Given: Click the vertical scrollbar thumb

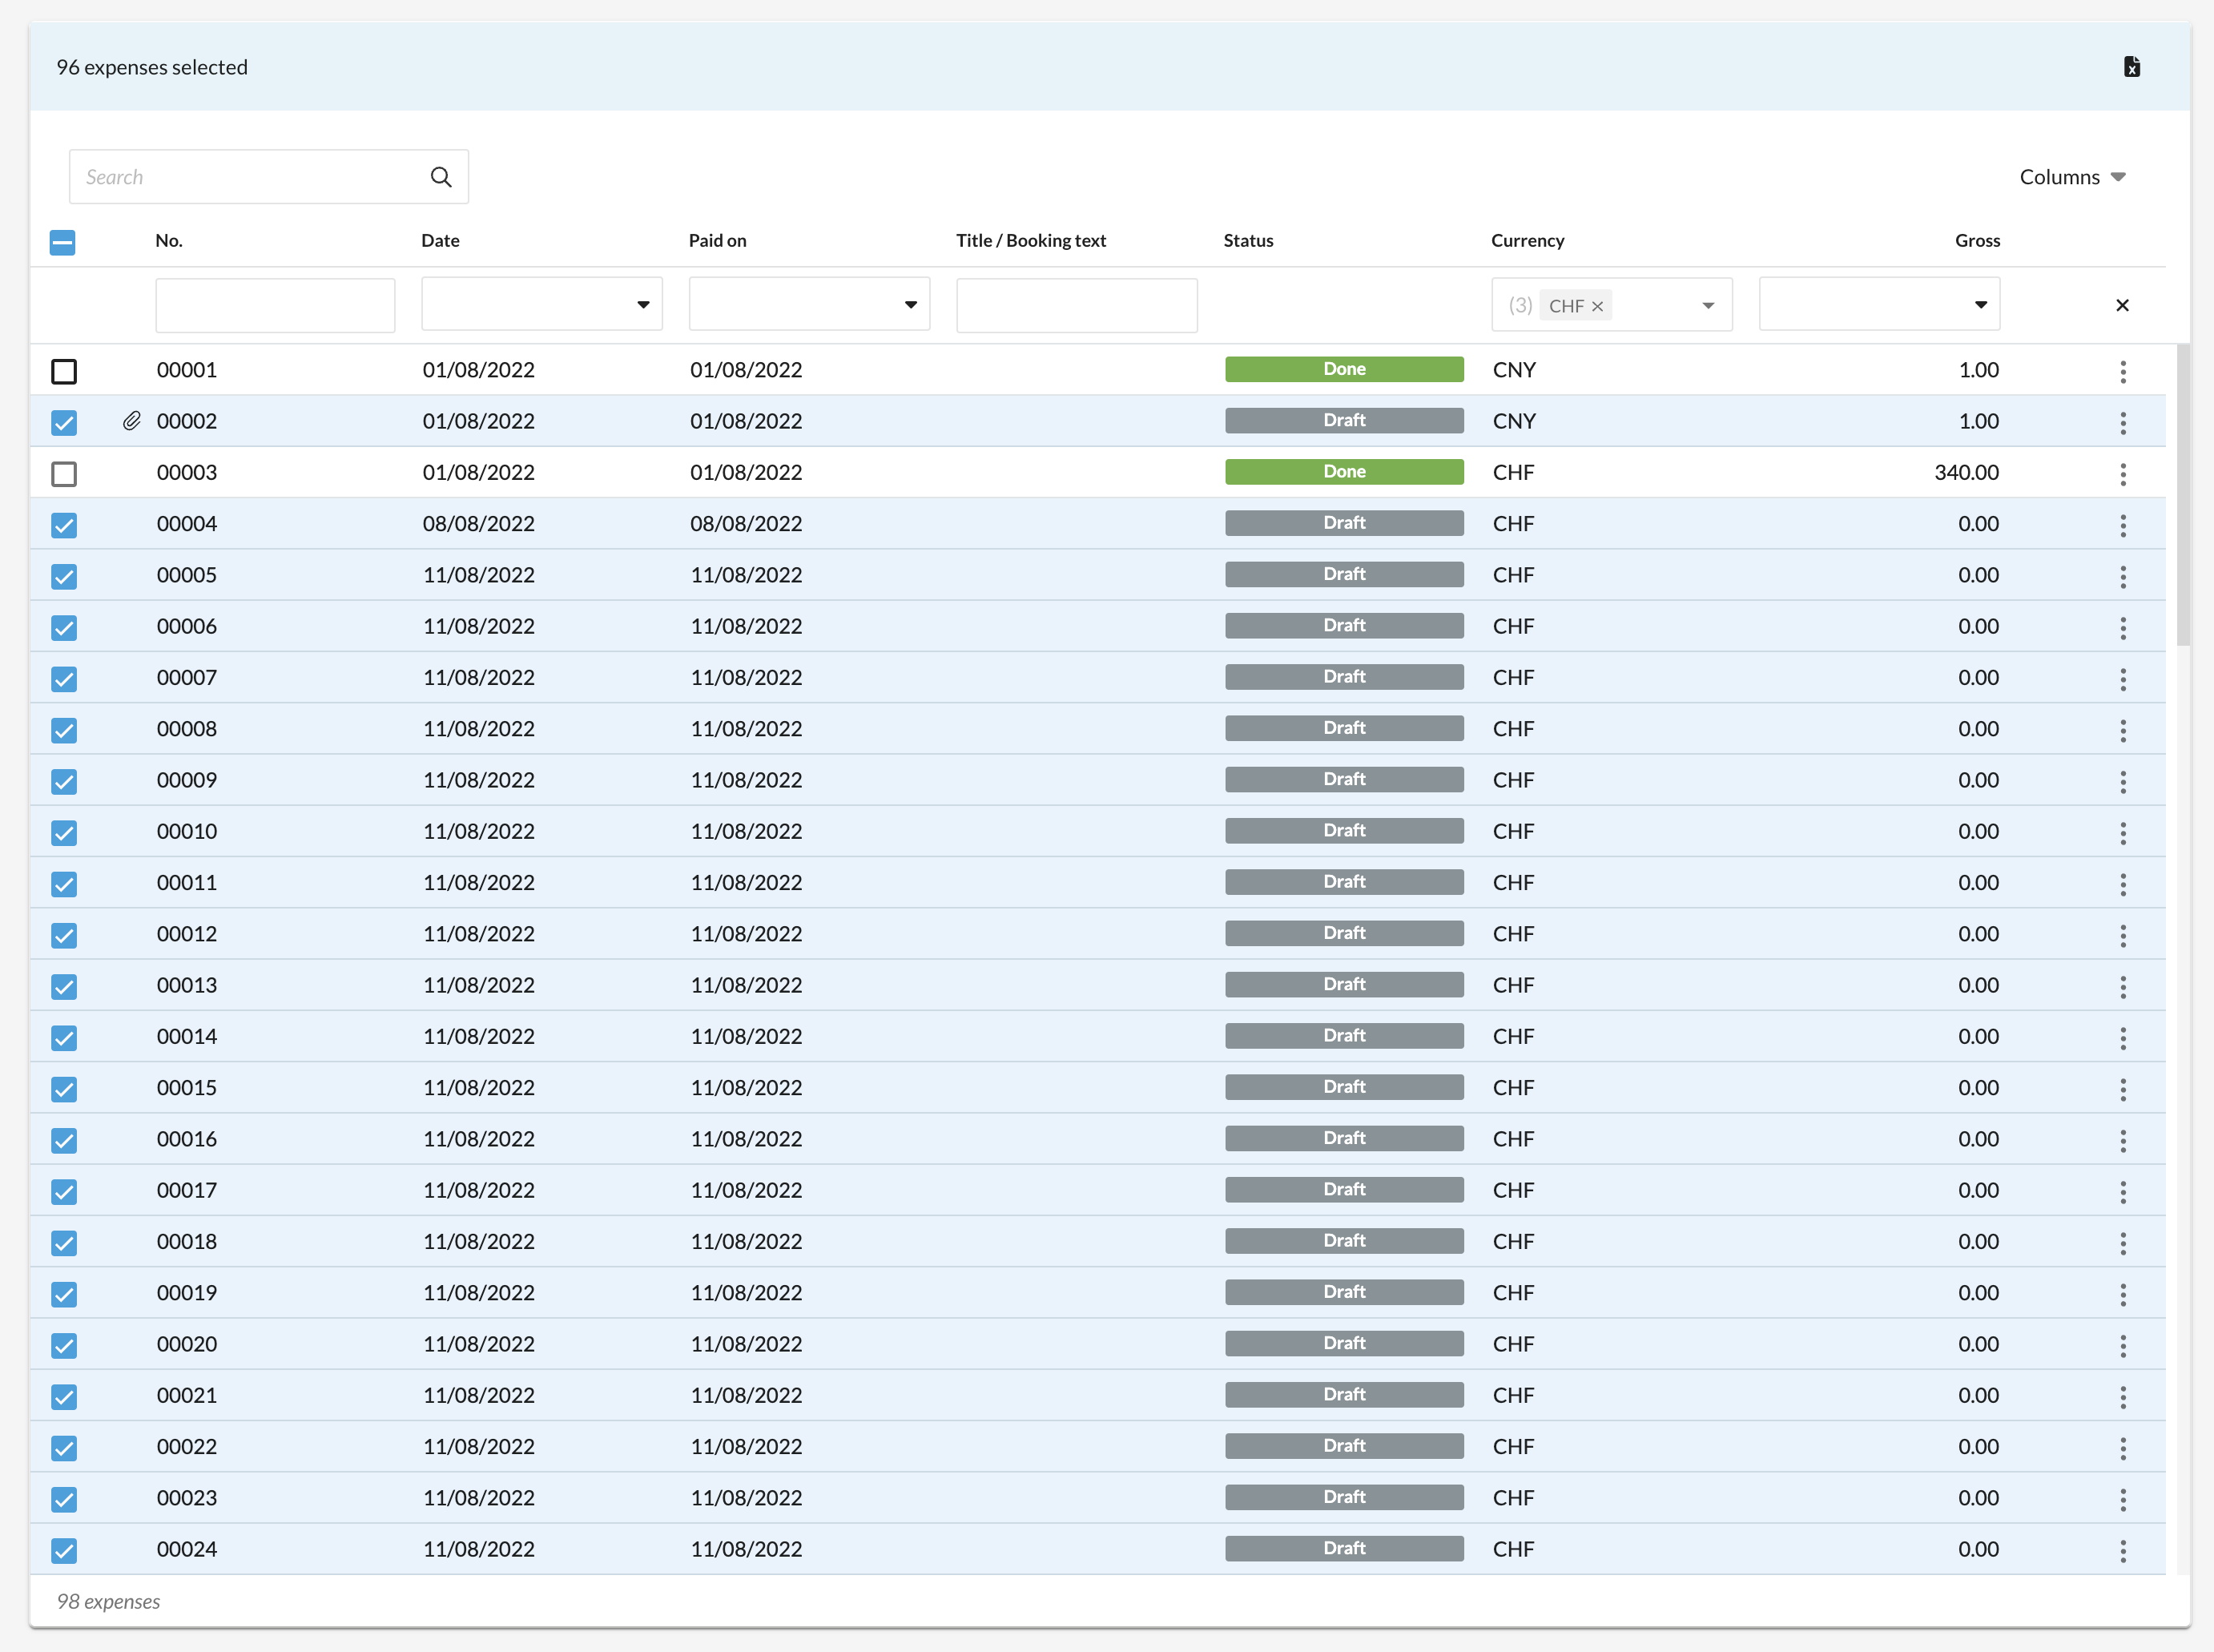Looking at the screenshot, I should pos(2183,495).
